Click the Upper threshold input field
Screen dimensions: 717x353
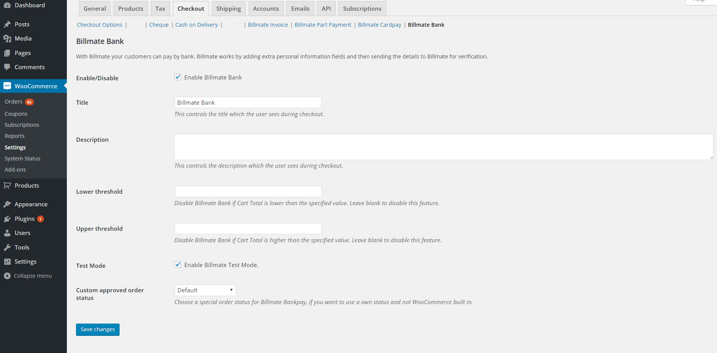pos(248,228)
